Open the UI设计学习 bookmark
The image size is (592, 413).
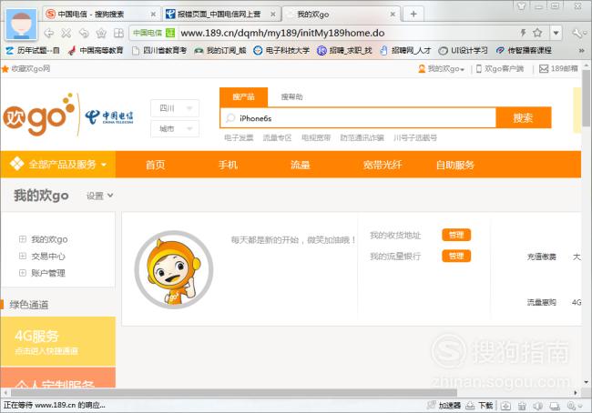click(x=464, y=50)
